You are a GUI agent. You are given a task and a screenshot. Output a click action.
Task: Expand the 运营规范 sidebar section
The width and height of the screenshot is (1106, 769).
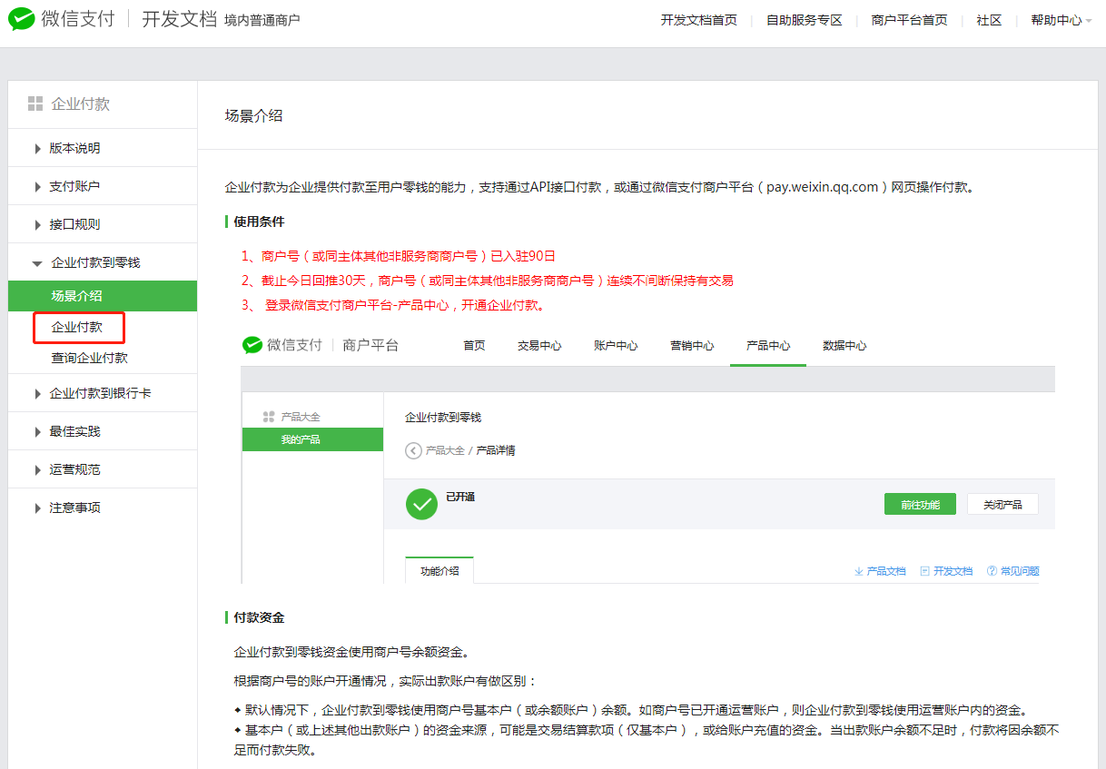pos(103,469)
